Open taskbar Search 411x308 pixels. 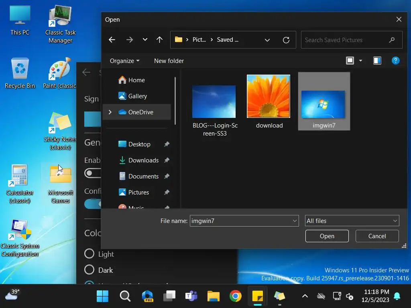pos(125,296)
